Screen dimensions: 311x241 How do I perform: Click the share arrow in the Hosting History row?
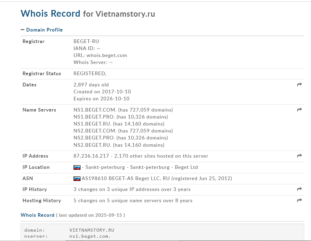[x=299, y=200]
